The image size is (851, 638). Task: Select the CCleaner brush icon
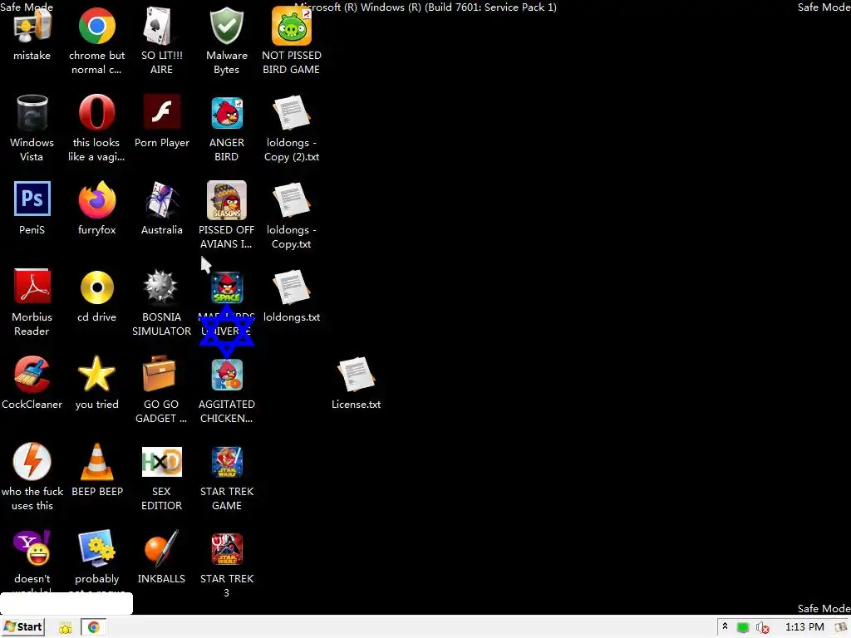32,374
